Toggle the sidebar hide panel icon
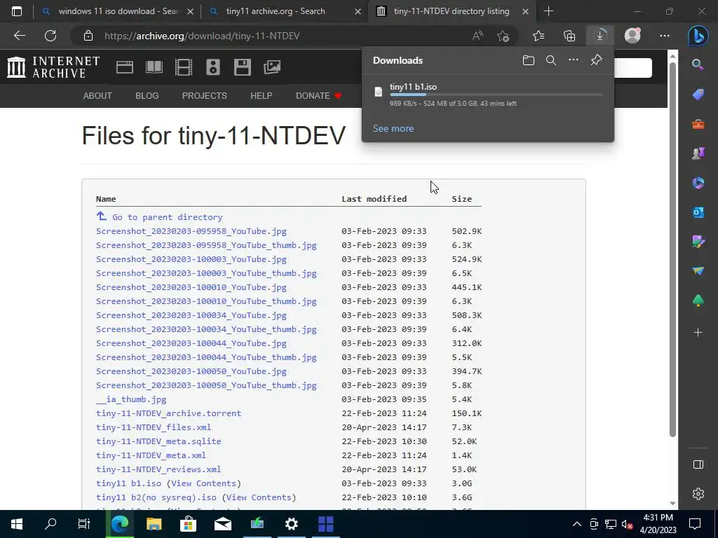The width and height of the screenshot is (718, 538). [698, 464]
